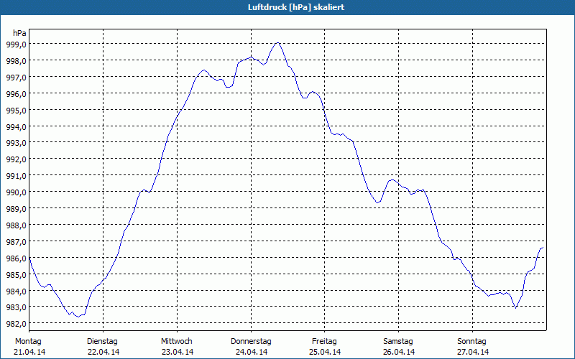Click the 'Montag' day label

[x=28, y=342]
